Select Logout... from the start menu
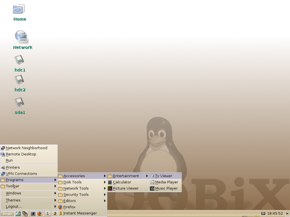Viewport: 290px width, 217px height. (13, 207)
